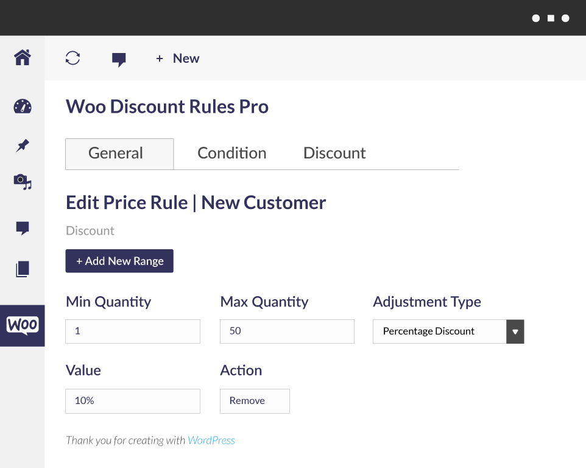586x468 pixels.
Task: Click into the Max Quantity field
Action: coord(287,331)
